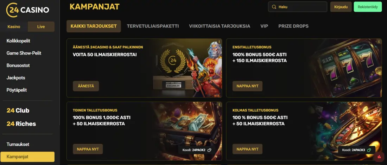Open Kolikkopelit in the sidebar

coord(18,41)
